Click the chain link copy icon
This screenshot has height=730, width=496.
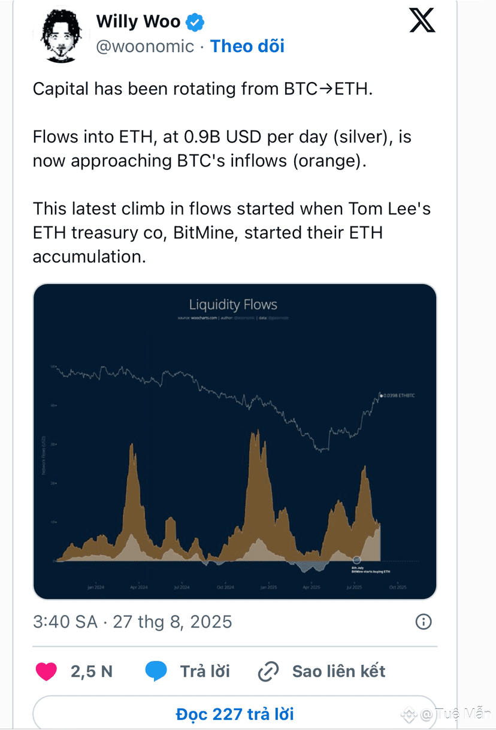click(x=268, y=672)
